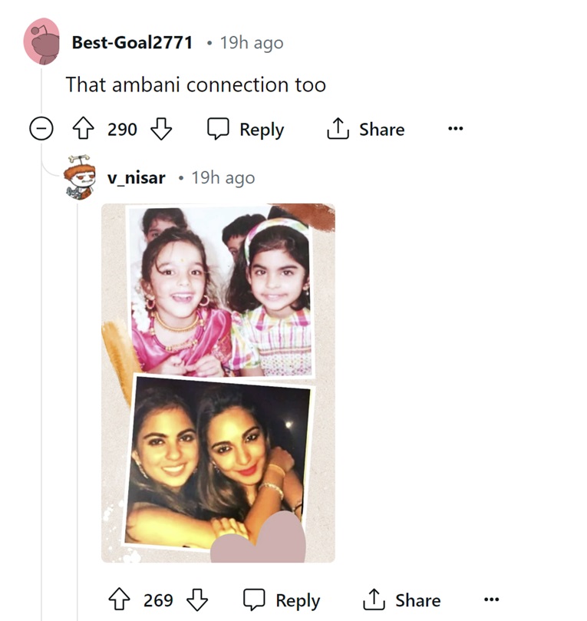Click the 19h ago timestamp on v_nisar's comment
Screen dimensions: 587x621
click(223, 178)
